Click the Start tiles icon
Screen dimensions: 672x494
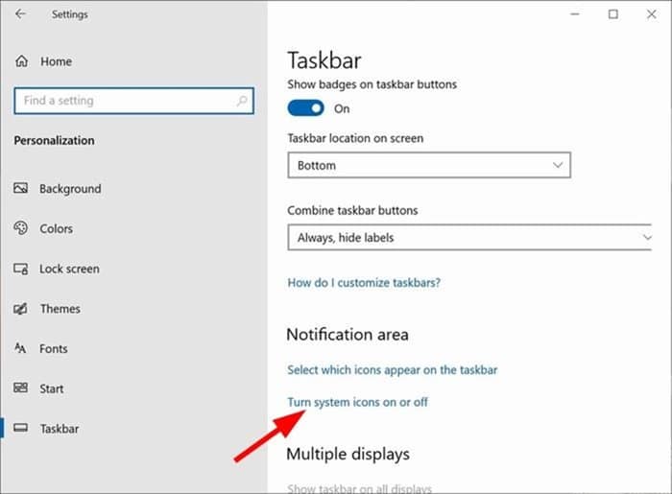tap(20, 388)
